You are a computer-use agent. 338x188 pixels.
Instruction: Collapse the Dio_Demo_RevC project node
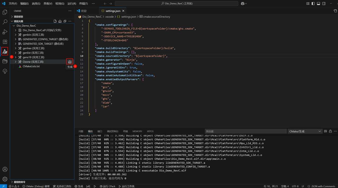[14, 26]
